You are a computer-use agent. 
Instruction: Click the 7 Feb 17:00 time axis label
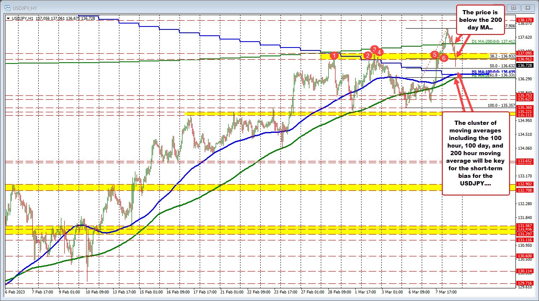(x=42, y=291)
